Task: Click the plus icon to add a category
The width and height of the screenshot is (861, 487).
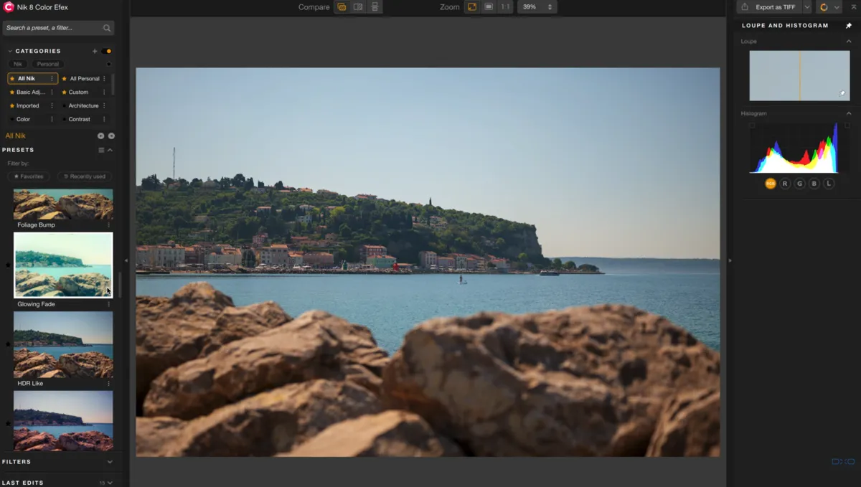Action: 94,50
